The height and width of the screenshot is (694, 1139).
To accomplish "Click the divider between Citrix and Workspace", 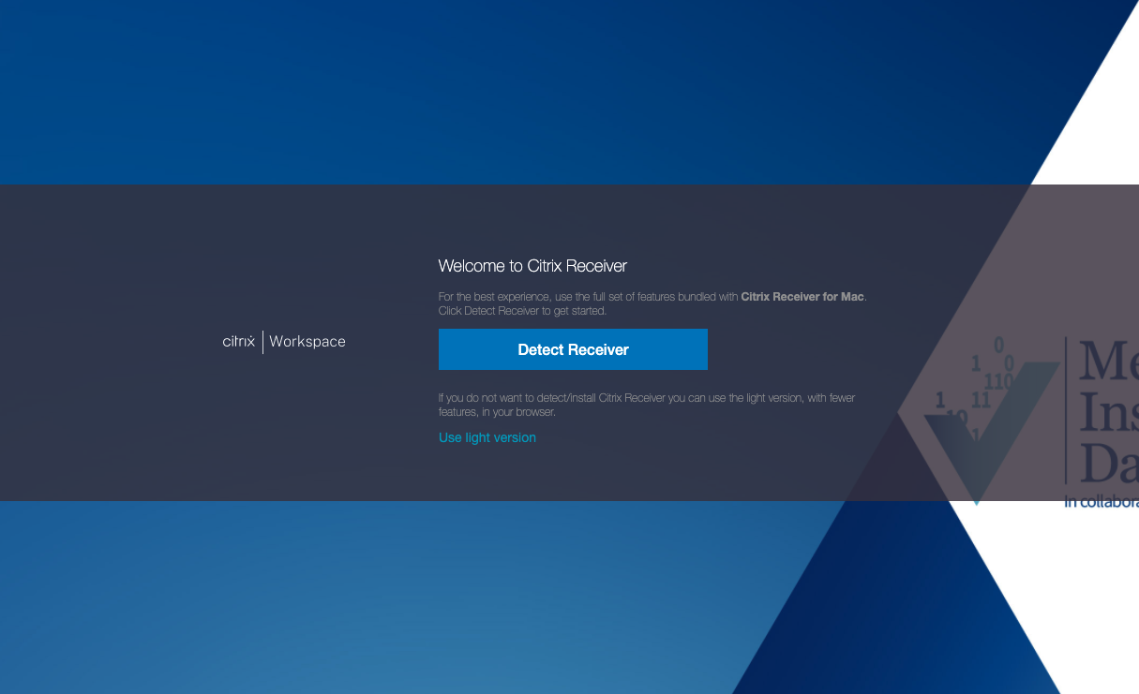I will tap(262, 342).
